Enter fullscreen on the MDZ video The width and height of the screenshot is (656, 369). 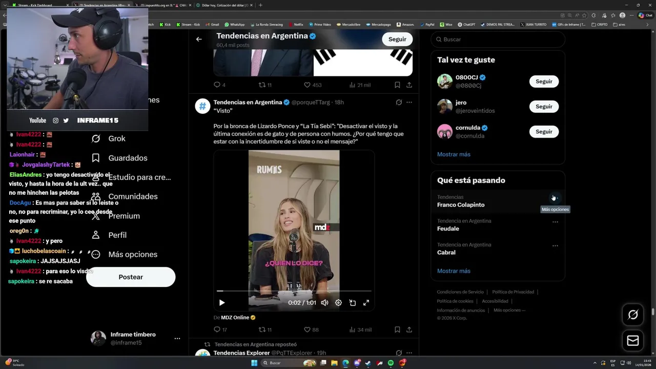(x=366, y=303)
